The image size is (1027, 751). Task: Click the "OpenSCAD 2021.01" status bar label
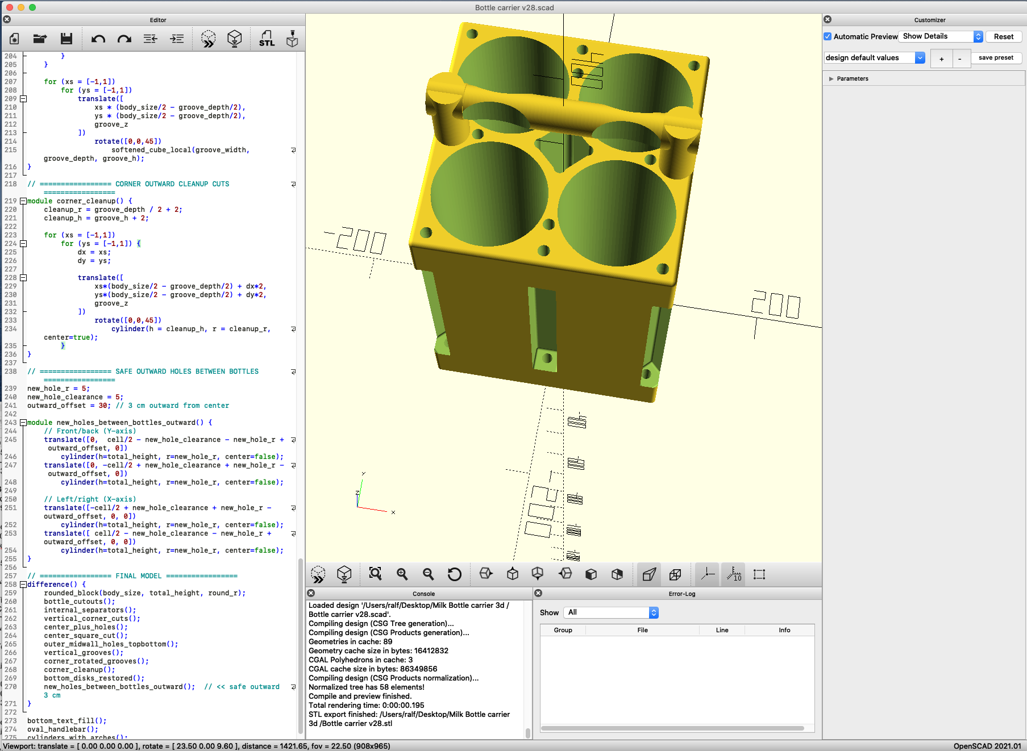coord(987,746)
